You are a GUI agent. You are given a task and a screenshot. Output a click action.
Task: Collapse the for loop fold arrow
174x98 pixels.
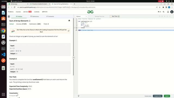(x=77, y=25)
